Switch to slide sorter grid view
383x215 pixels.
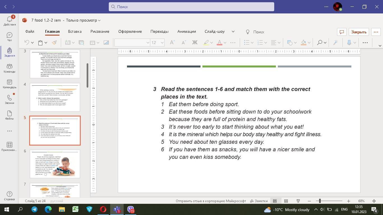click(286, 201)
